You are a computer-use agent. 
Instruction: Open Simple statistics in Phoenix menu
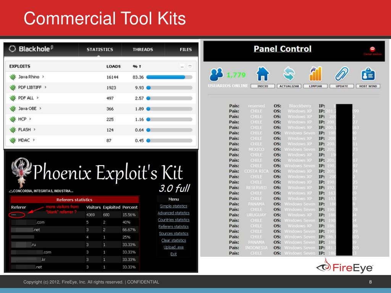coord(174,206)
